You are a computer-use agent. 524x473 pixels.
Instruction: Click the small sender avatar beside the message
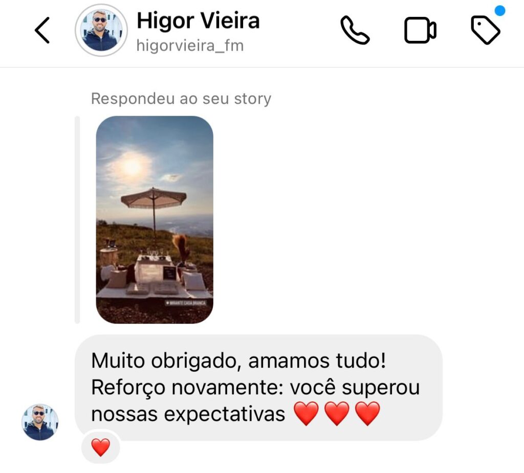click(x=40, y=422)
